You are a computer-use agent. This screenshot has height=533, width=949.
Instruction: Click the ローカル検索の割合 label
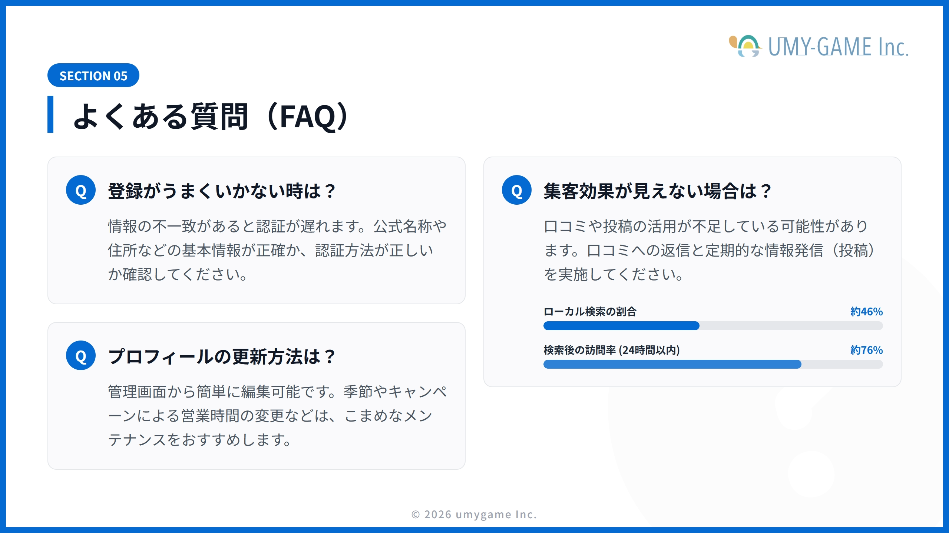point(590,312)
